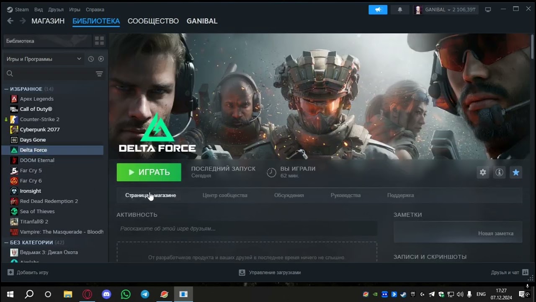Viewport: 536px width, 302px height.
Task: Show Delta Force info details icon
Action: (499, 172)
